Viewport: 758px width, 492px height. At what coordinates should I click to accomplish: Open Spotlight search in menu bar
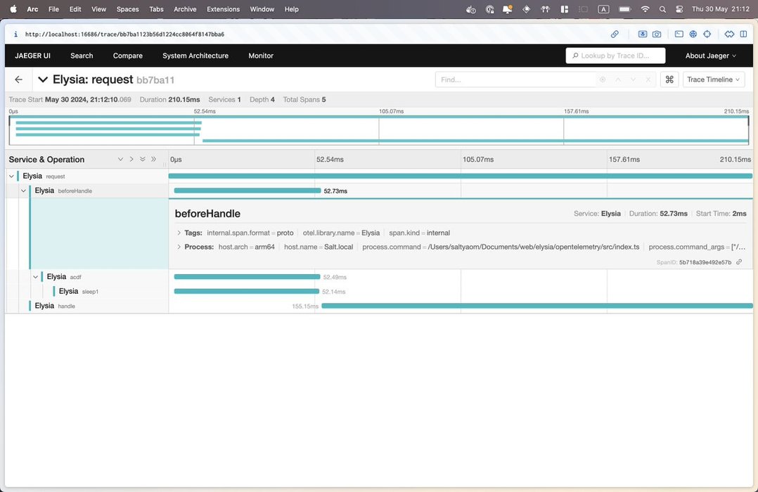pyautogui.click(x=663, y=9)
